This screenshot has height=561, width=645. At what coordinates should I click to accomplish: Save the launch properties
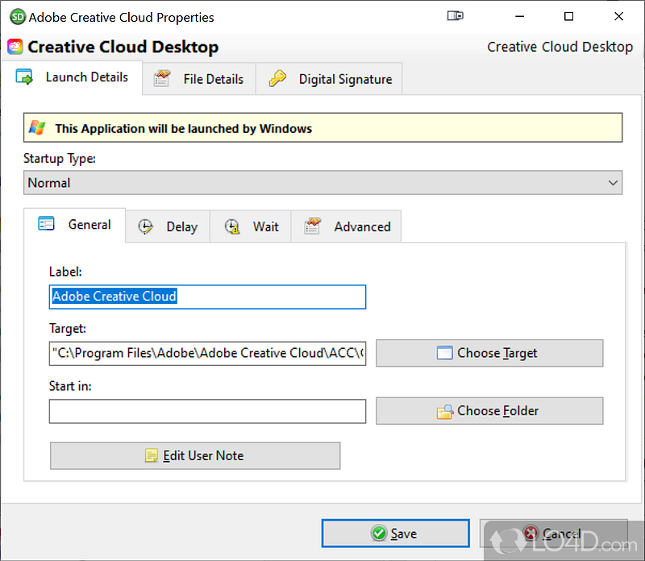395,533
